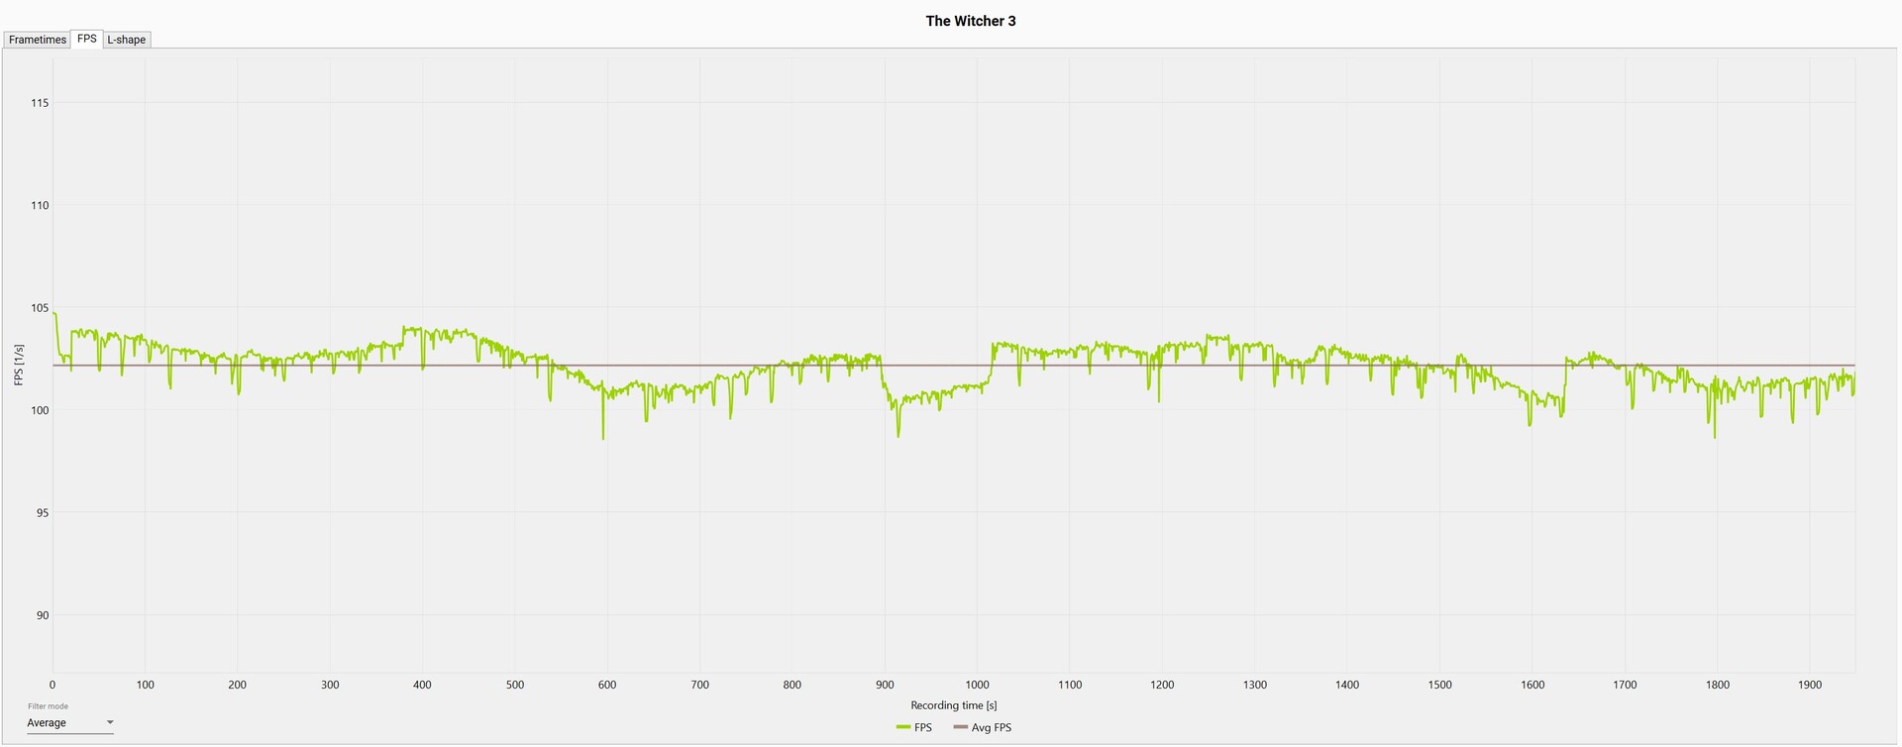Click The Witcher 3 chart title
1902x747 pixels.
click(x=971, y=21)
